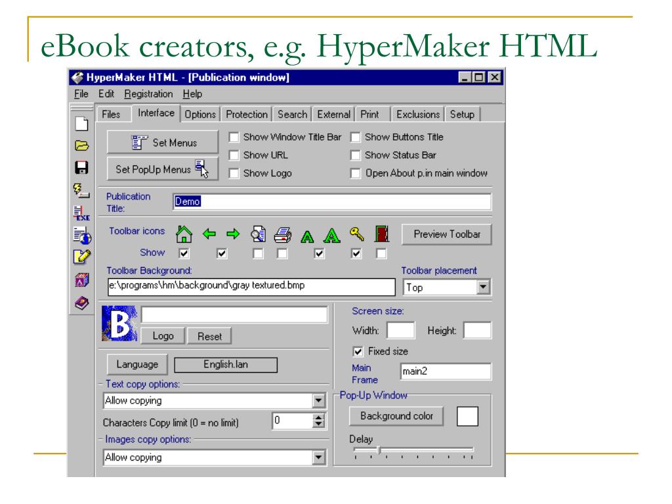Switch to the Protection tab
This screenshot has height=504, width=672.
click(247, 114)
